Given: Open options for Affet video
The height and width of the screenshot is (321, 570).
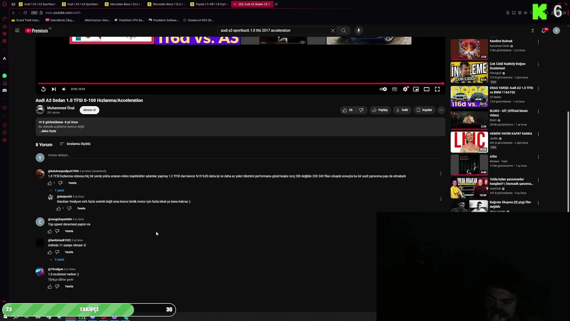Looking at the screenshot, I should tap(538, 157).
